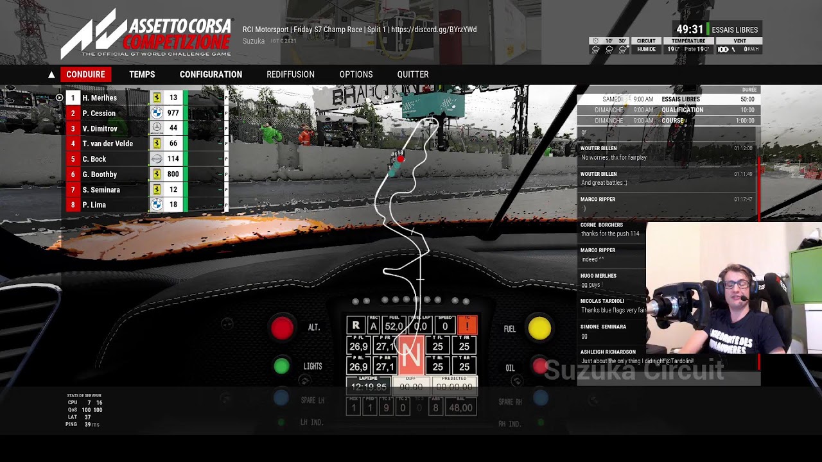Screen dimensions: 822x462
Task: Toggle the green LIGHTS dashboard button
Action: click(x=281, y=366)
